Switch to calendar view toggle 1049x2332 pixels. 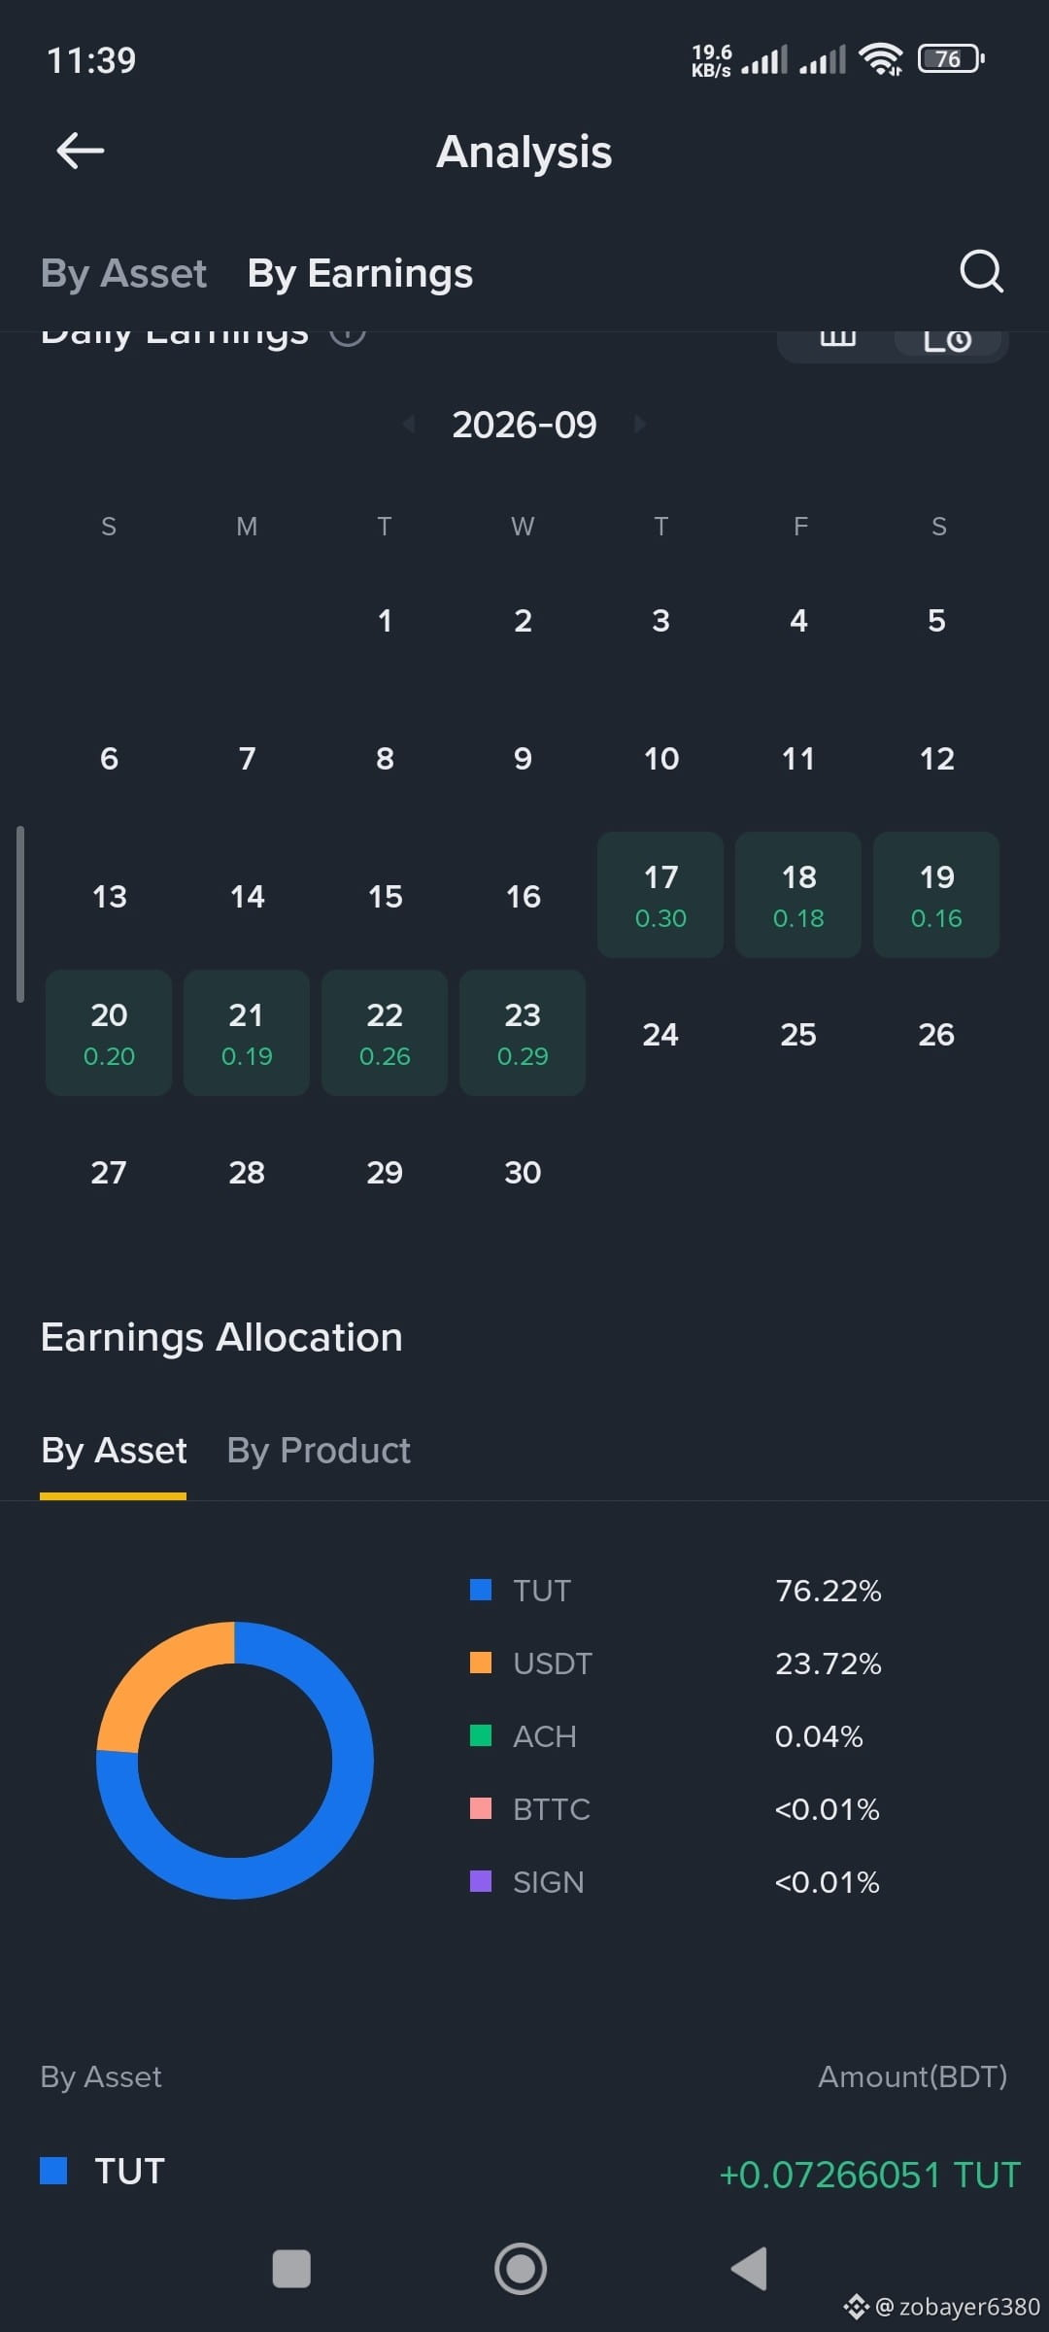(x=948, y=339)
